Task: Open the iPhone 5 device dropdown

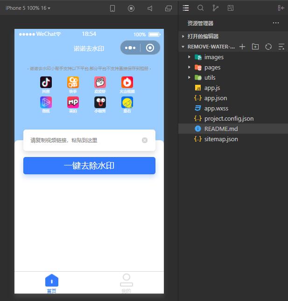Action: [x=28, y=8]
